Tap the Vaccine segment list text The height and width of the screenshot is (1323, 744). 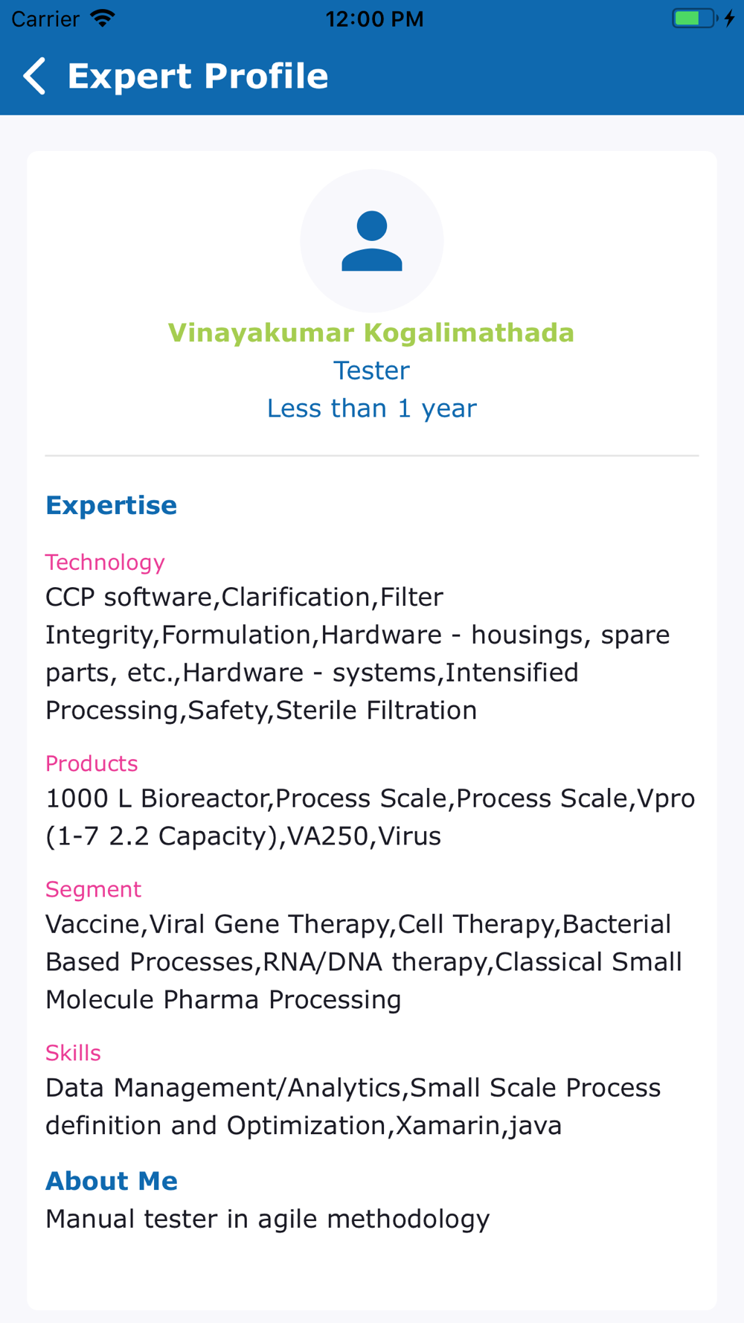[x=364, y=962]
